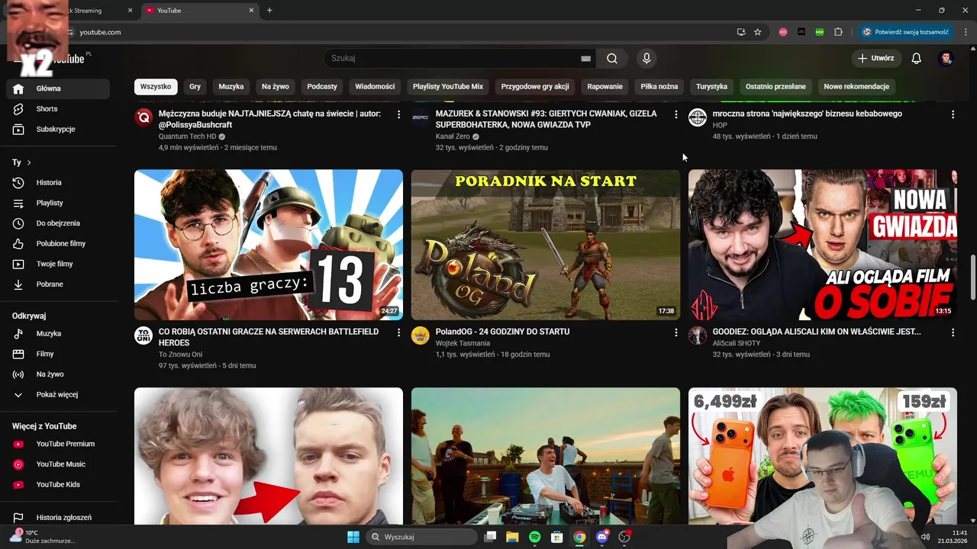Image resolution: width=977 pixels, height=549 pixels.
Task: Open YouTube Music link
Action: (x=59, y=464)
